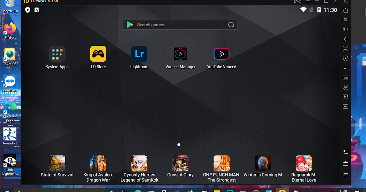This screenshot has height=192, width=366.
Task: Increase volume using sidebar speaker plus
Action: pos(346,29)
